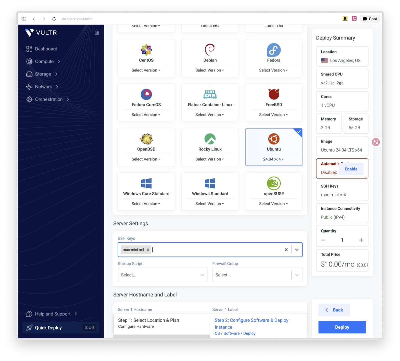The image size is (400, 361).
Task: Open Fedora CoreOS Select Version dropdown
Action: click(146, 115)
